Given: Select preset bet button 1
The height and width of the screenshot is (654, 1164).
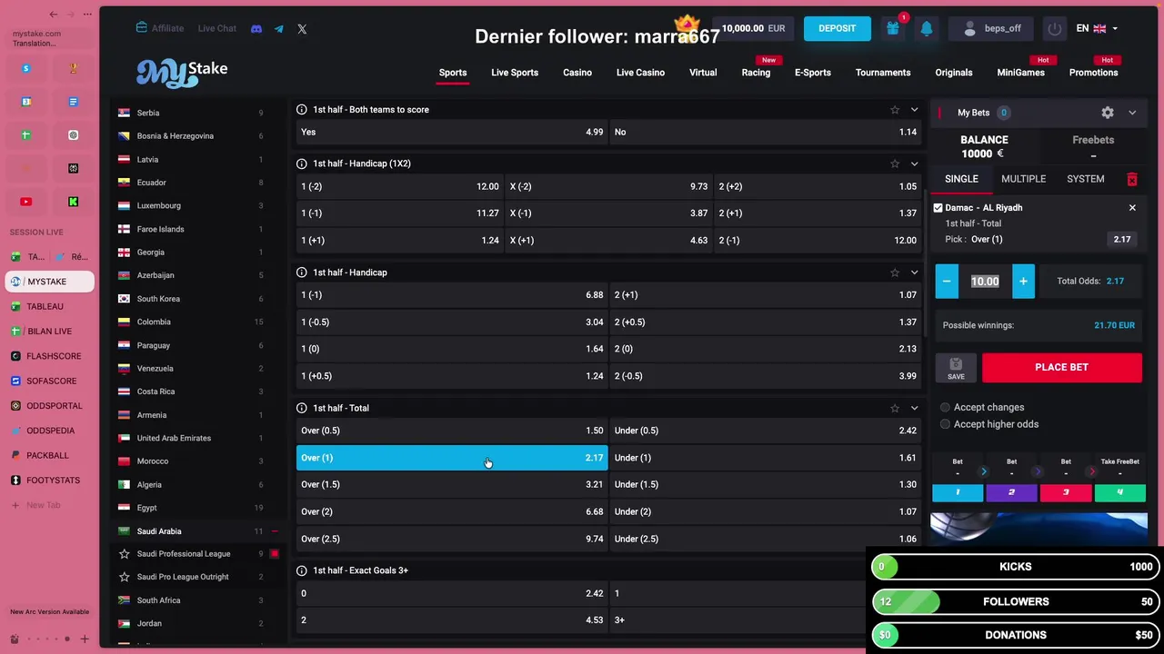Looking at the screenshot, I should pyautogui.click(x=958, y=492).
